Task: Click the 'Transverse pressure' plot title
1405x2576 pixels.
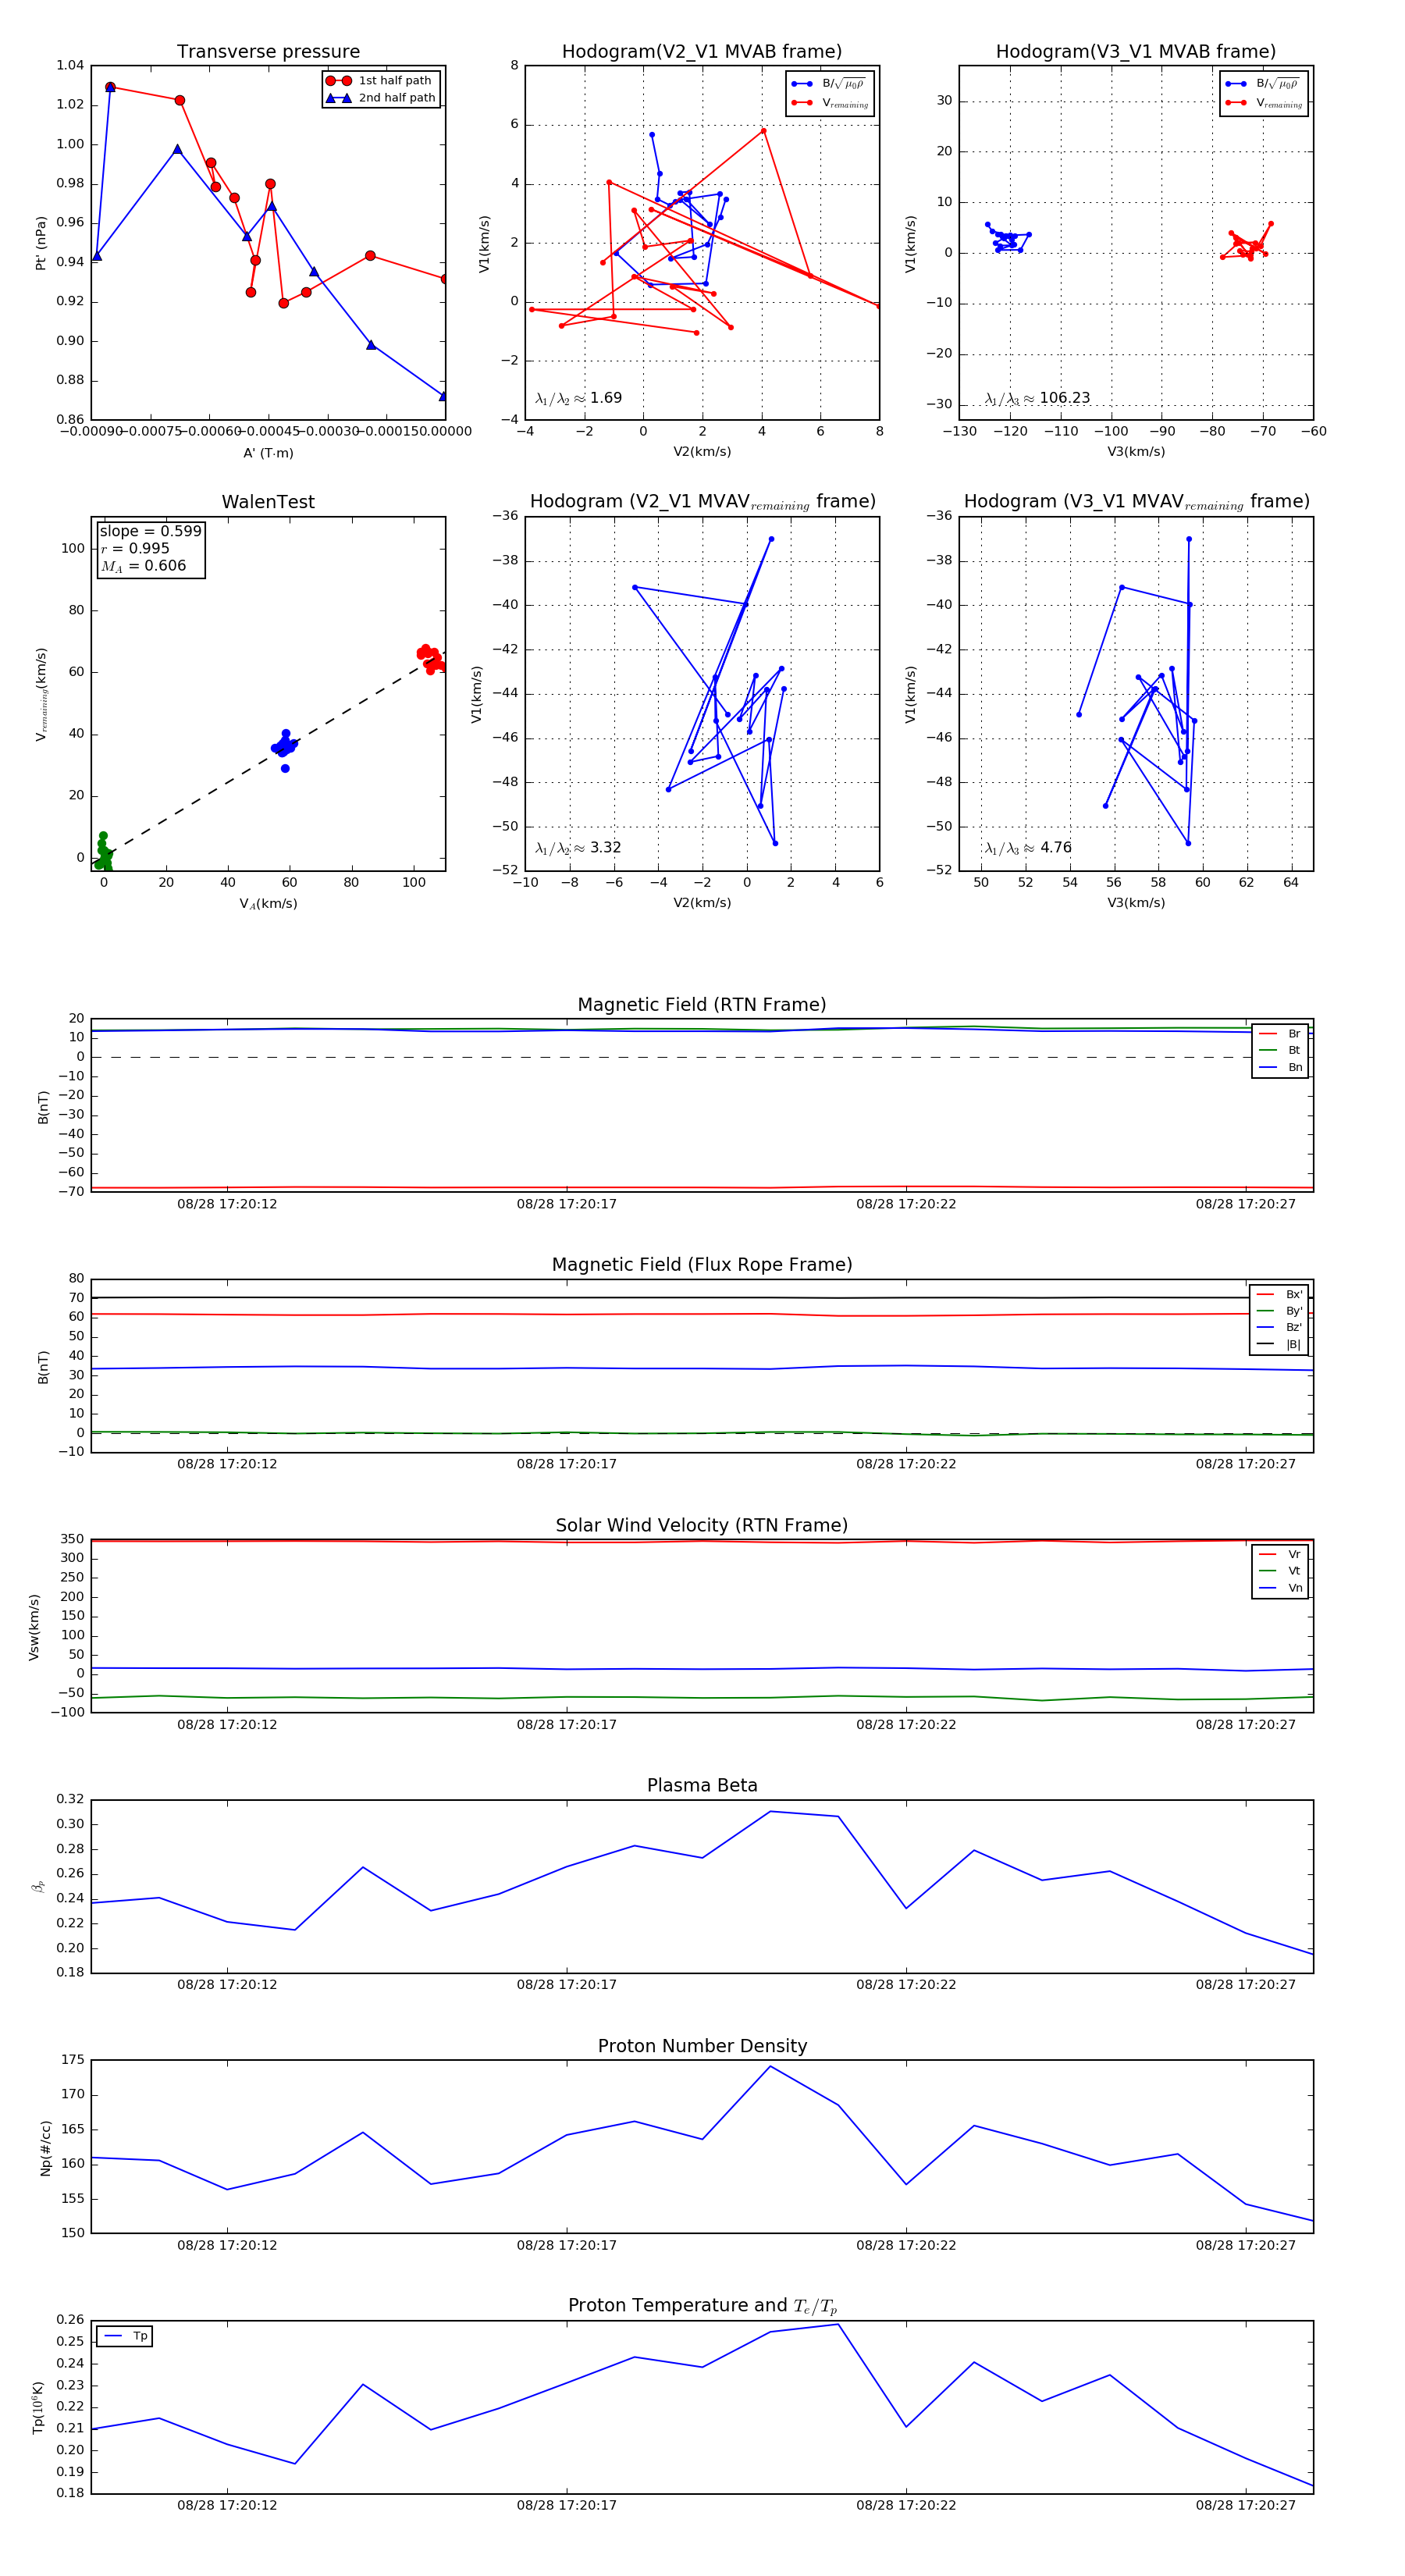Action: 268,52
